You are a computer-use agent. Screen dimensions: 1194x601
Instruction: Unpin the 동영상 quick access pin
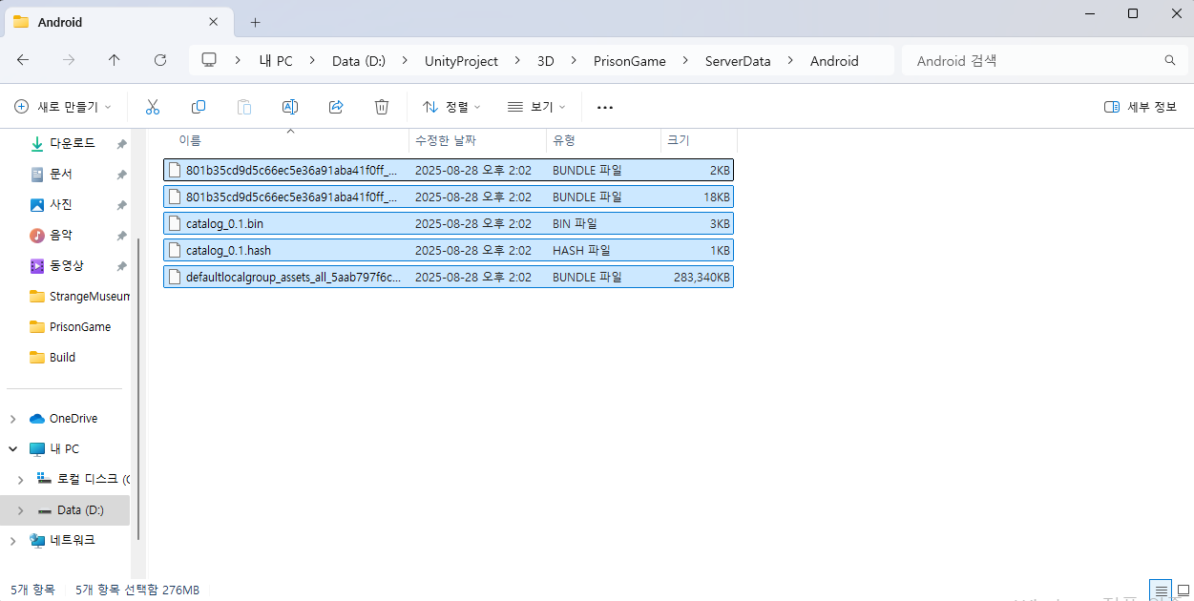coord(121,266)
